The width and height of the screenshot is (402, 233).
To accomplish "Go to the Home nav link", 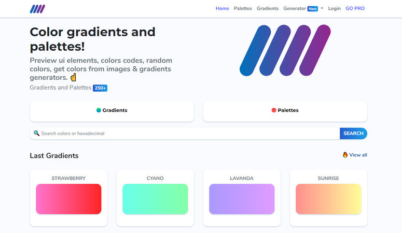I will pos(223,8).
